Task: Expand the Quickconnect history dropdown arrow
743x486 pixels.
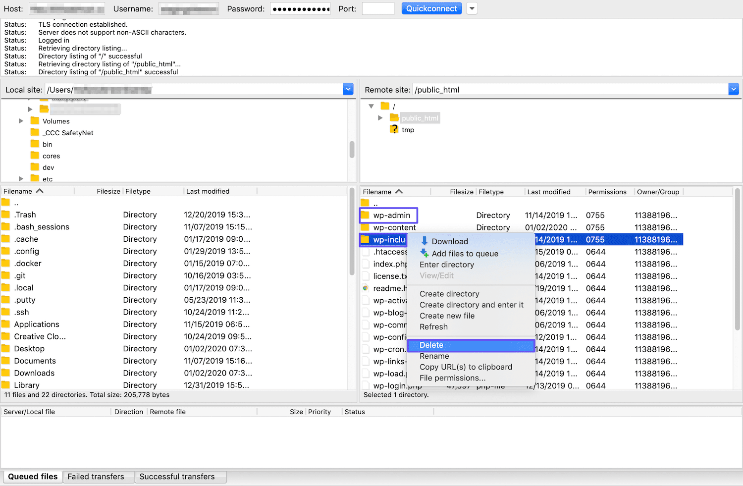Action: tap(472, 8)
